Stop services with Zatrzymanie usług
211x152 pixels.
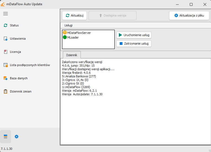134,44
